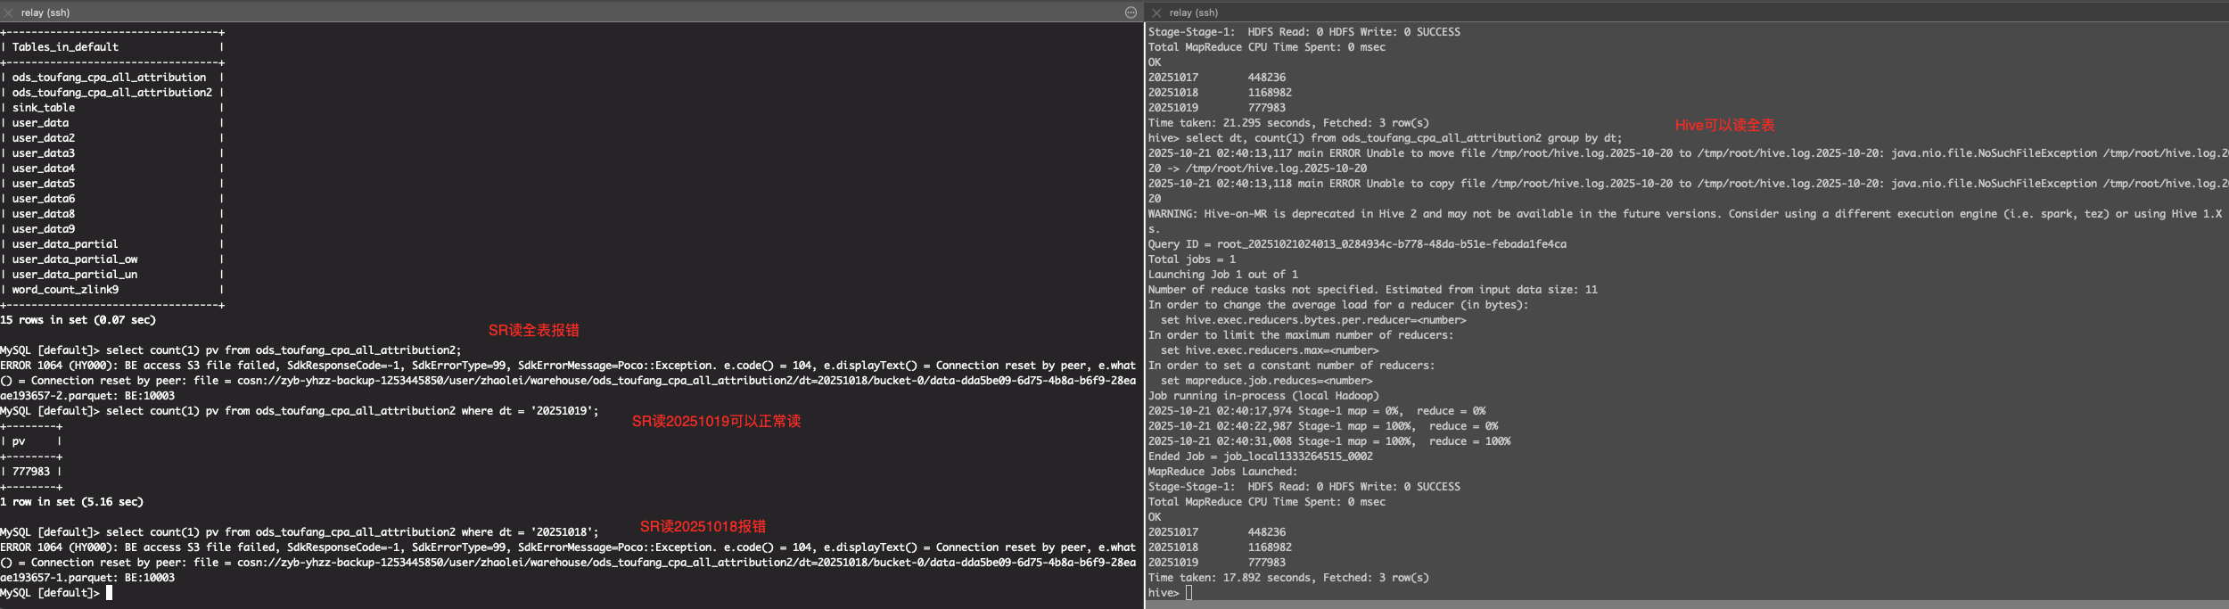Click the hive> prompt cursor at bottom
The height and width of the screenshot is (609, 2229).
coord(1189,593)
